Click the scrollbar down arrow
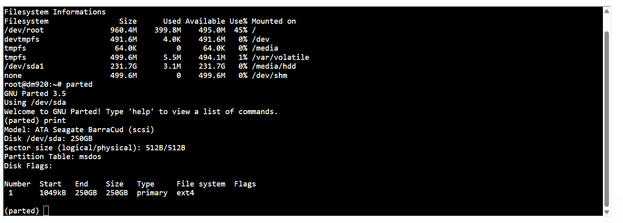 607,212
